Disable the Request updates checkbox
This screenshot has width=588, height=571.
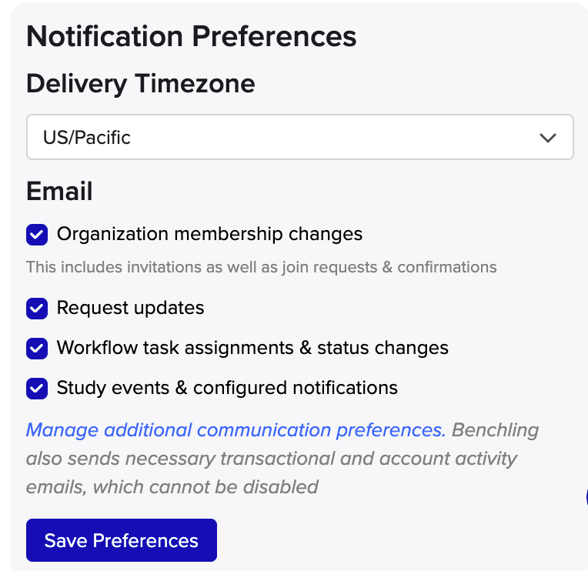click(37, 309)
